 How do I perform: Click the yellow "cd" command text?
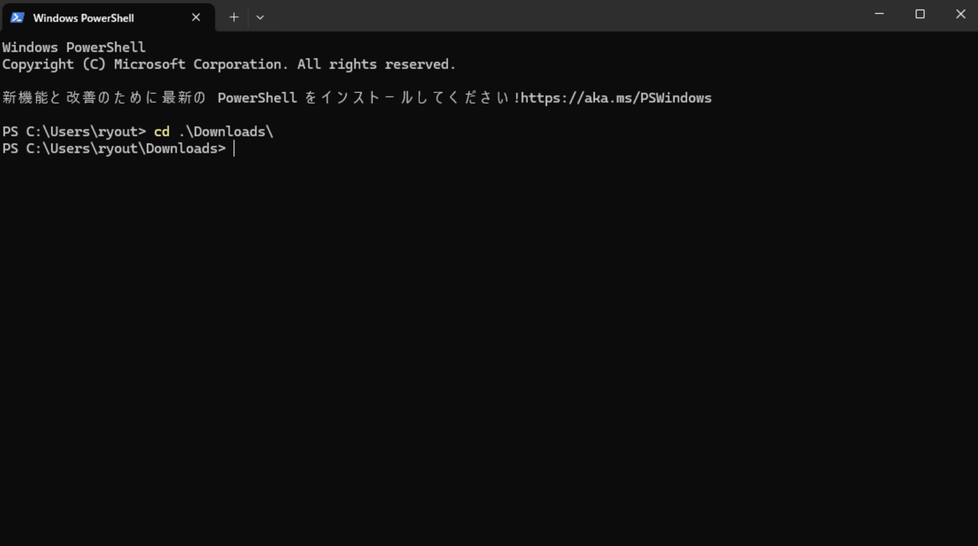coord(161,132)
